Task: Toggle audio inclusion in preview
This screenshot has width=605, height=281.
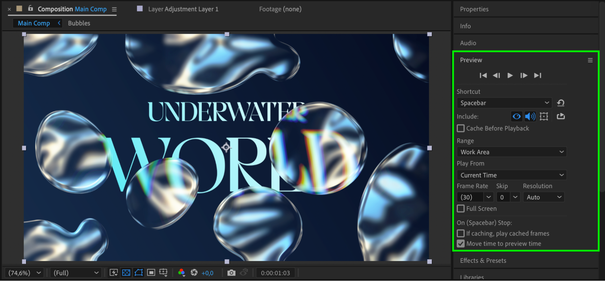Action: (x=530, y=116)
